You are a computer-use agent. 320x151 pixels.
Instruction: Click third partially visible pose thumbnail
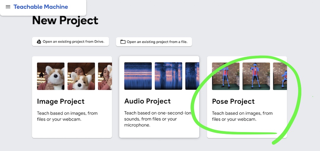coord(280,76)
